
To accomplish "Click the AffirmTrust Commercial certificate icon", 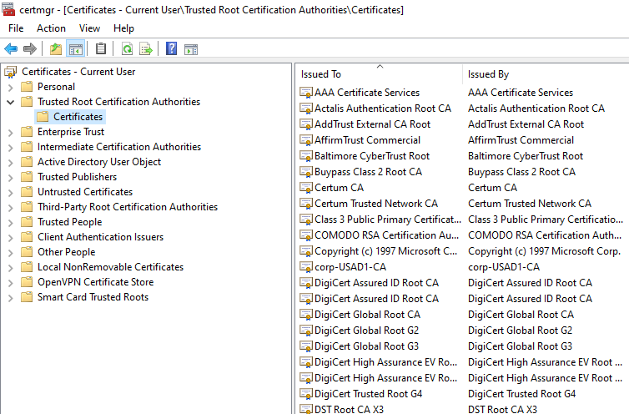I will [306, 140].
